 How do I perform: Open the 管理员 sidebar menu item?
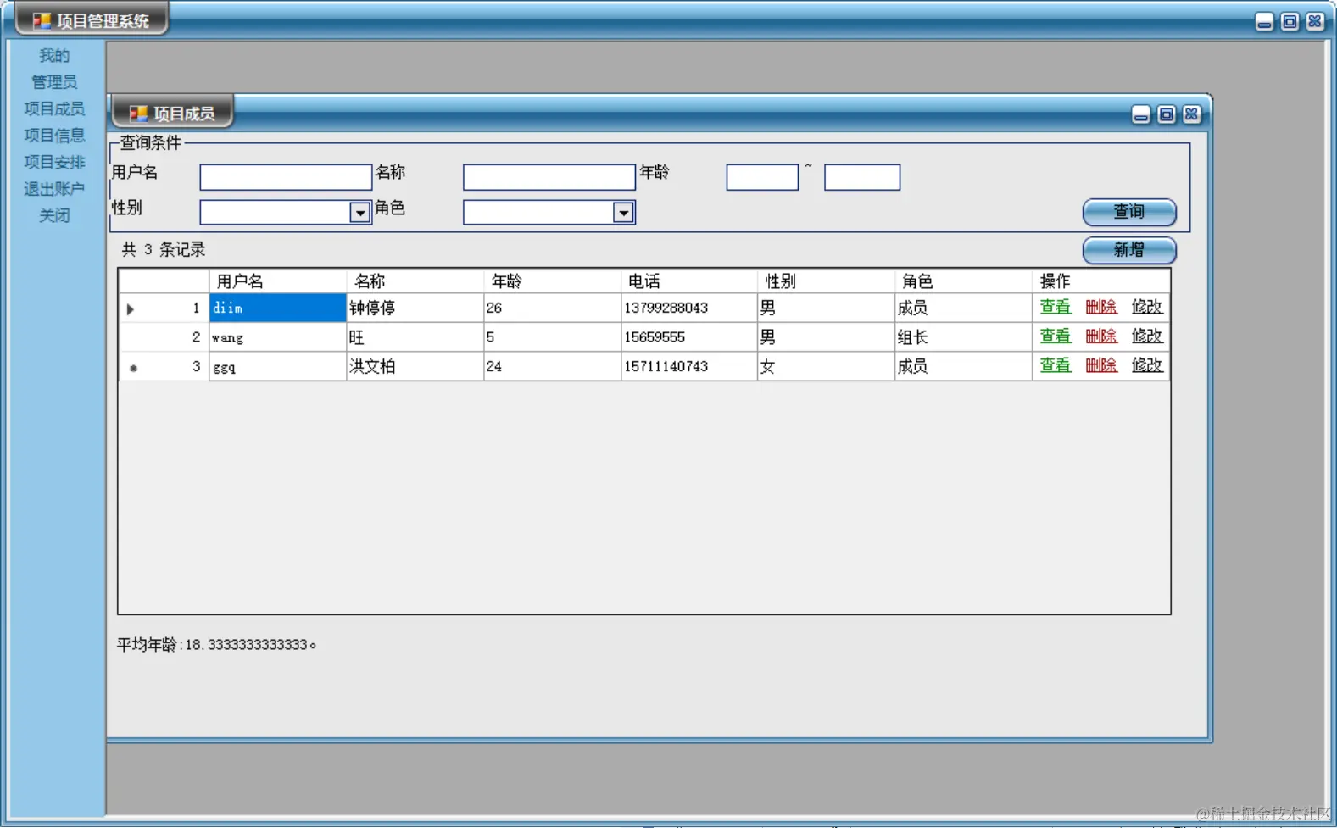(x=54, y=82)
